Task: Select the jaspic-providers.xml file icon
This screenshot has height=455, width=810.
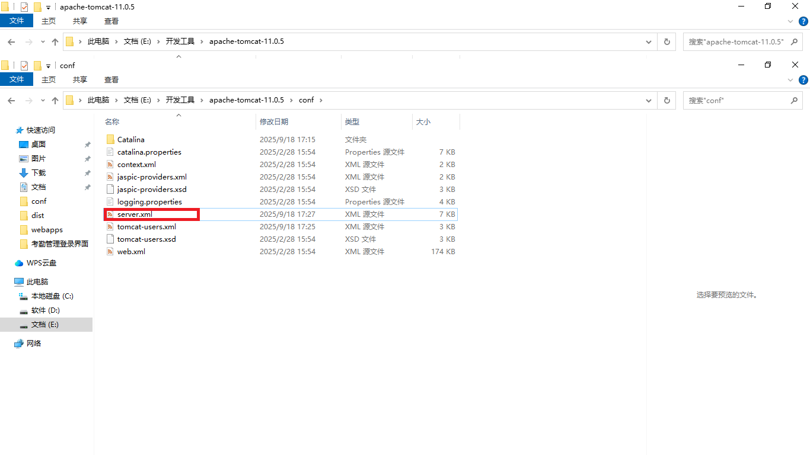Action: (x=110, y=177)
